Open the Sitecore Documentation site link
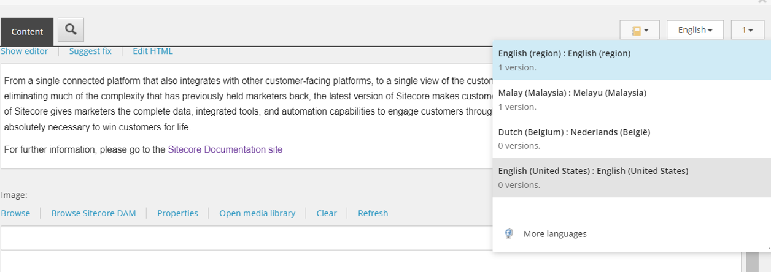 click(225, 149)
